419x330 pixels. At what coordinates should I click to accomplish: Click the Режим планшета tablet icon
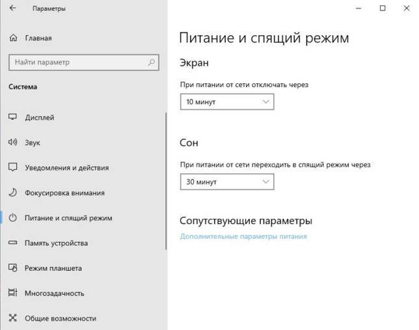tap(12, 268)
